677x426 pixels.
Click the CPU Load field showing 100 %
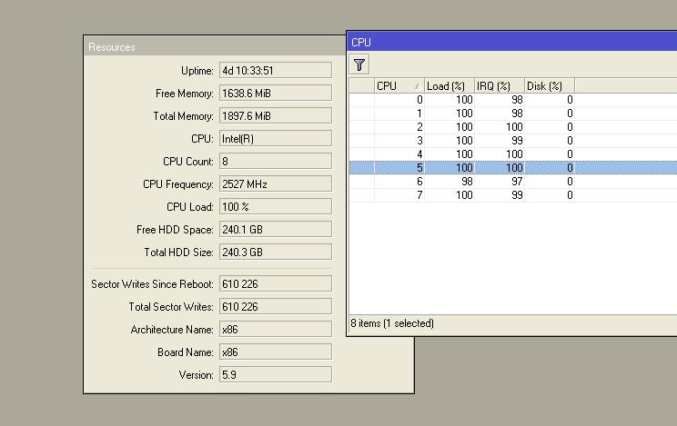[x=276, y=206]
